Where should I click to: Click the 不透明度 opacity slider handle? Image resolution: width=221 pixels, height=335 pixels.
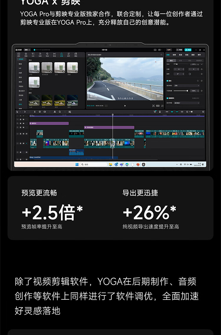[187, 91]
